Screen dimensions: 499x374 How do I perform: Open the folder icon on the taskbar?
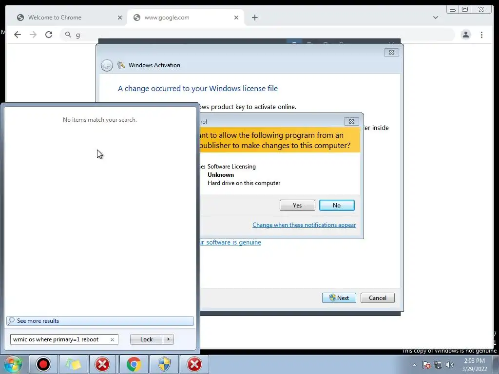point(73,364)
